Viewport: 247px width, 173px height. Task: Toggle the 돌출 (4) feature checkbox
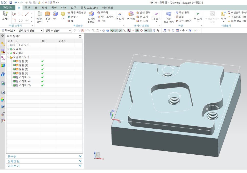(15, 73)
